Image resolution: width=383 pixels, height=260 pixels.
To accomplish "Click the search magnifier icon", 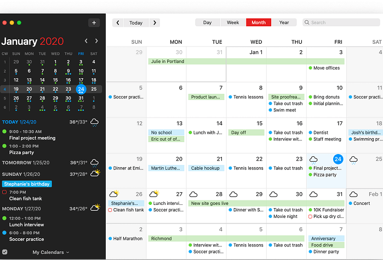I will (x=307, y=22).
